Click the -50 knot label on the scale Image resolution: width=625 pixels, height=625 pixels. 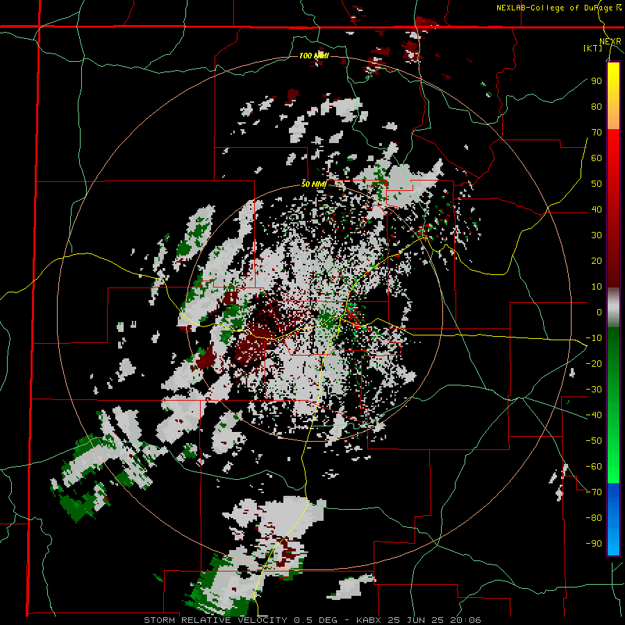coord(594,441)
